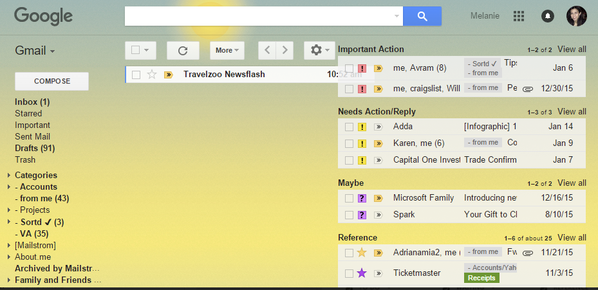Refresh the inbox
This screenshot has height=290, width=598.
coord(183,50)
